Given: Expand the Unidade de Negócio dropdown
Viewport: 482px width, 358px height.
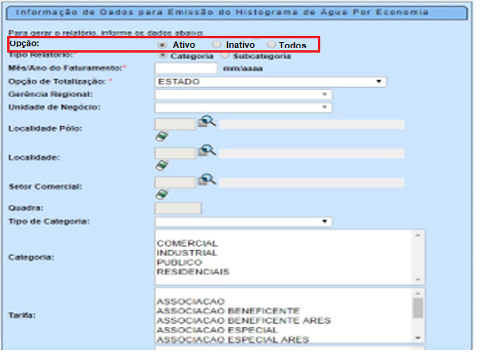Looking at the screenshot, I should 244,108.
